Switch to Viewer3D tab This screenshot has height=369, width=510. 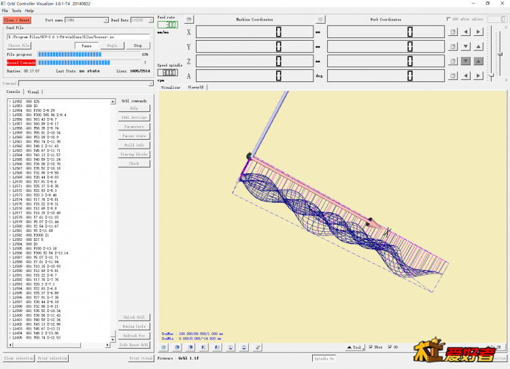click(x=196, y=88)
